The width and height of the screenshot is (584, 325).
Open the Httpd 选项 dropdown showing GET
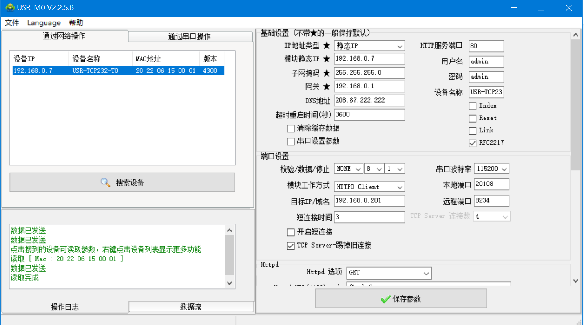coord(389,273)
